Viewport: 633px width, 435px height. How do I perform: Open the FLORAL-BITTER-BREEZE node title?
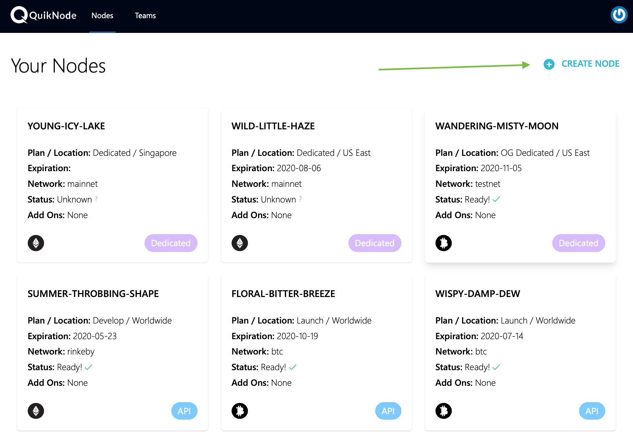pyautogui.click(x=283, y=294)
